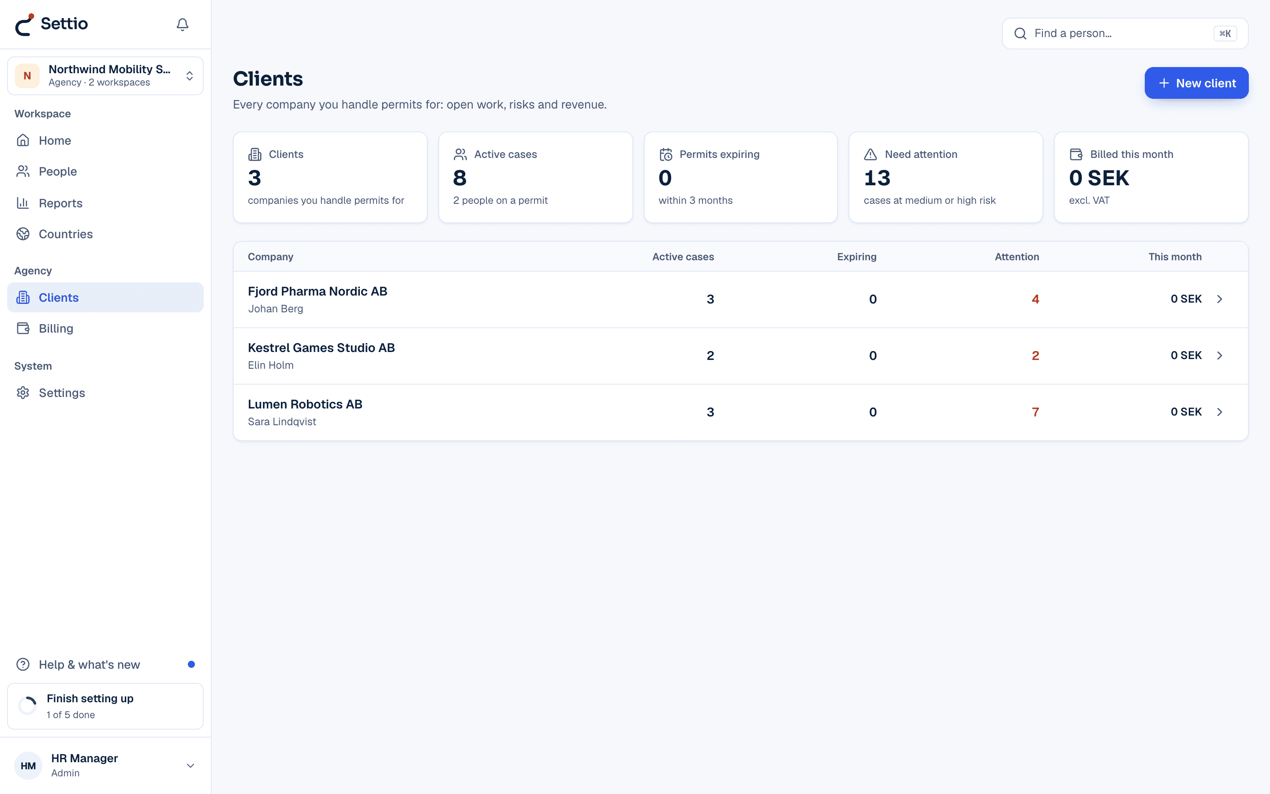Open Countries in sidebar

pos(105,234)
